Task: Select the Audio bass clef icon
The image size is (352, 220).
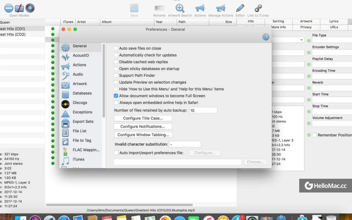Action: click(x=65, y=76)
